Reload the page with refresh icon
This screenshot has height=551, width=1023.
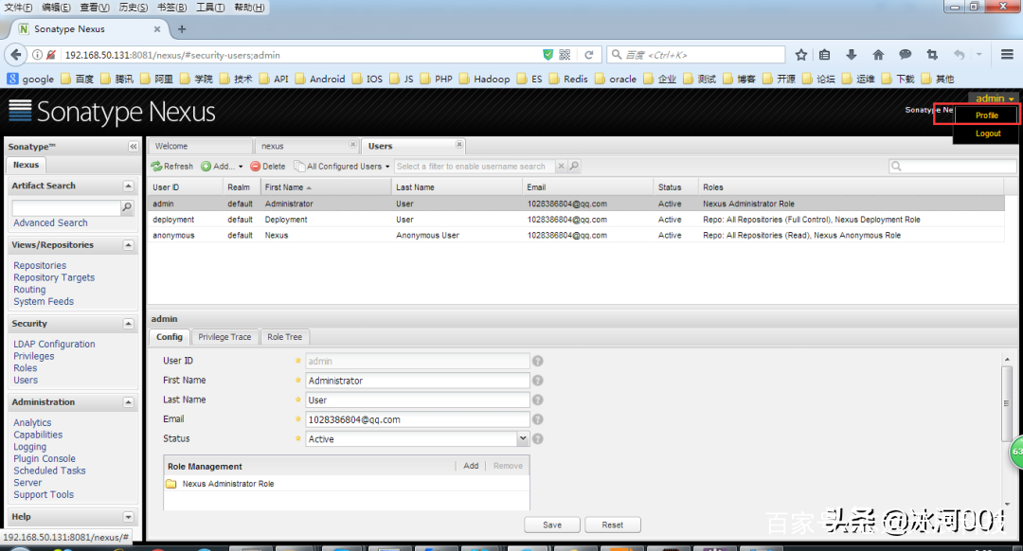coord(588,55)
